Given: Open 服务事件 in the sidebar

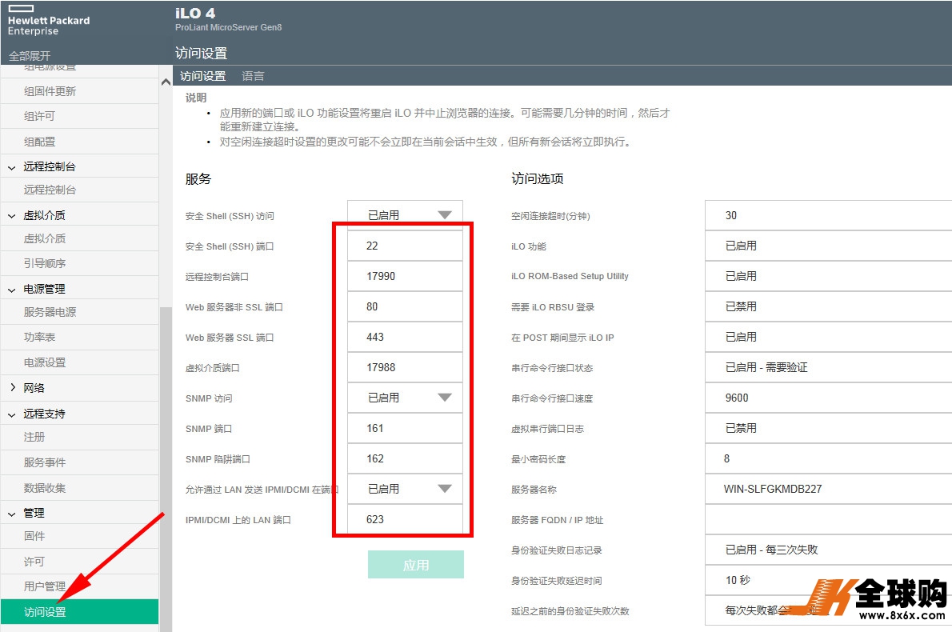Looking at the screenshot, I should pos(79,462).
